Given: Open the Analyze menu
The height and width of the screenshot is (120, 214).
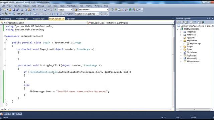Looking at the screenshot, I should 89,6.
